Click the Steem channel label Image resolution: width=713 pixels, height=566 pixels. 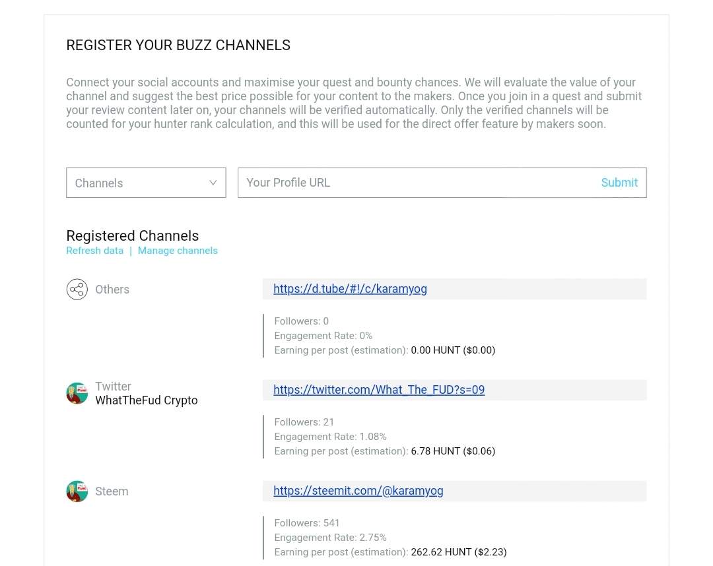pos(112,491)
